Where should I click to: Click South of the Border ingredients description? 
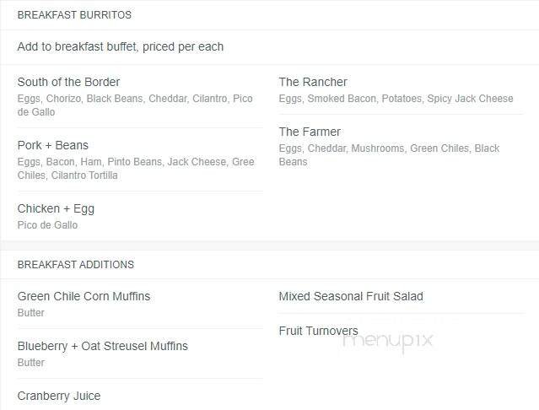pyautogui.click(x=135, y=105)
